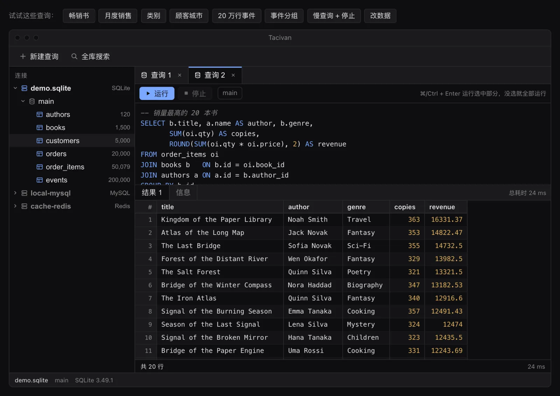This screenshot has width=560, height=396.
Task: Expand the local-mysql connection
Action: point(15,193)
